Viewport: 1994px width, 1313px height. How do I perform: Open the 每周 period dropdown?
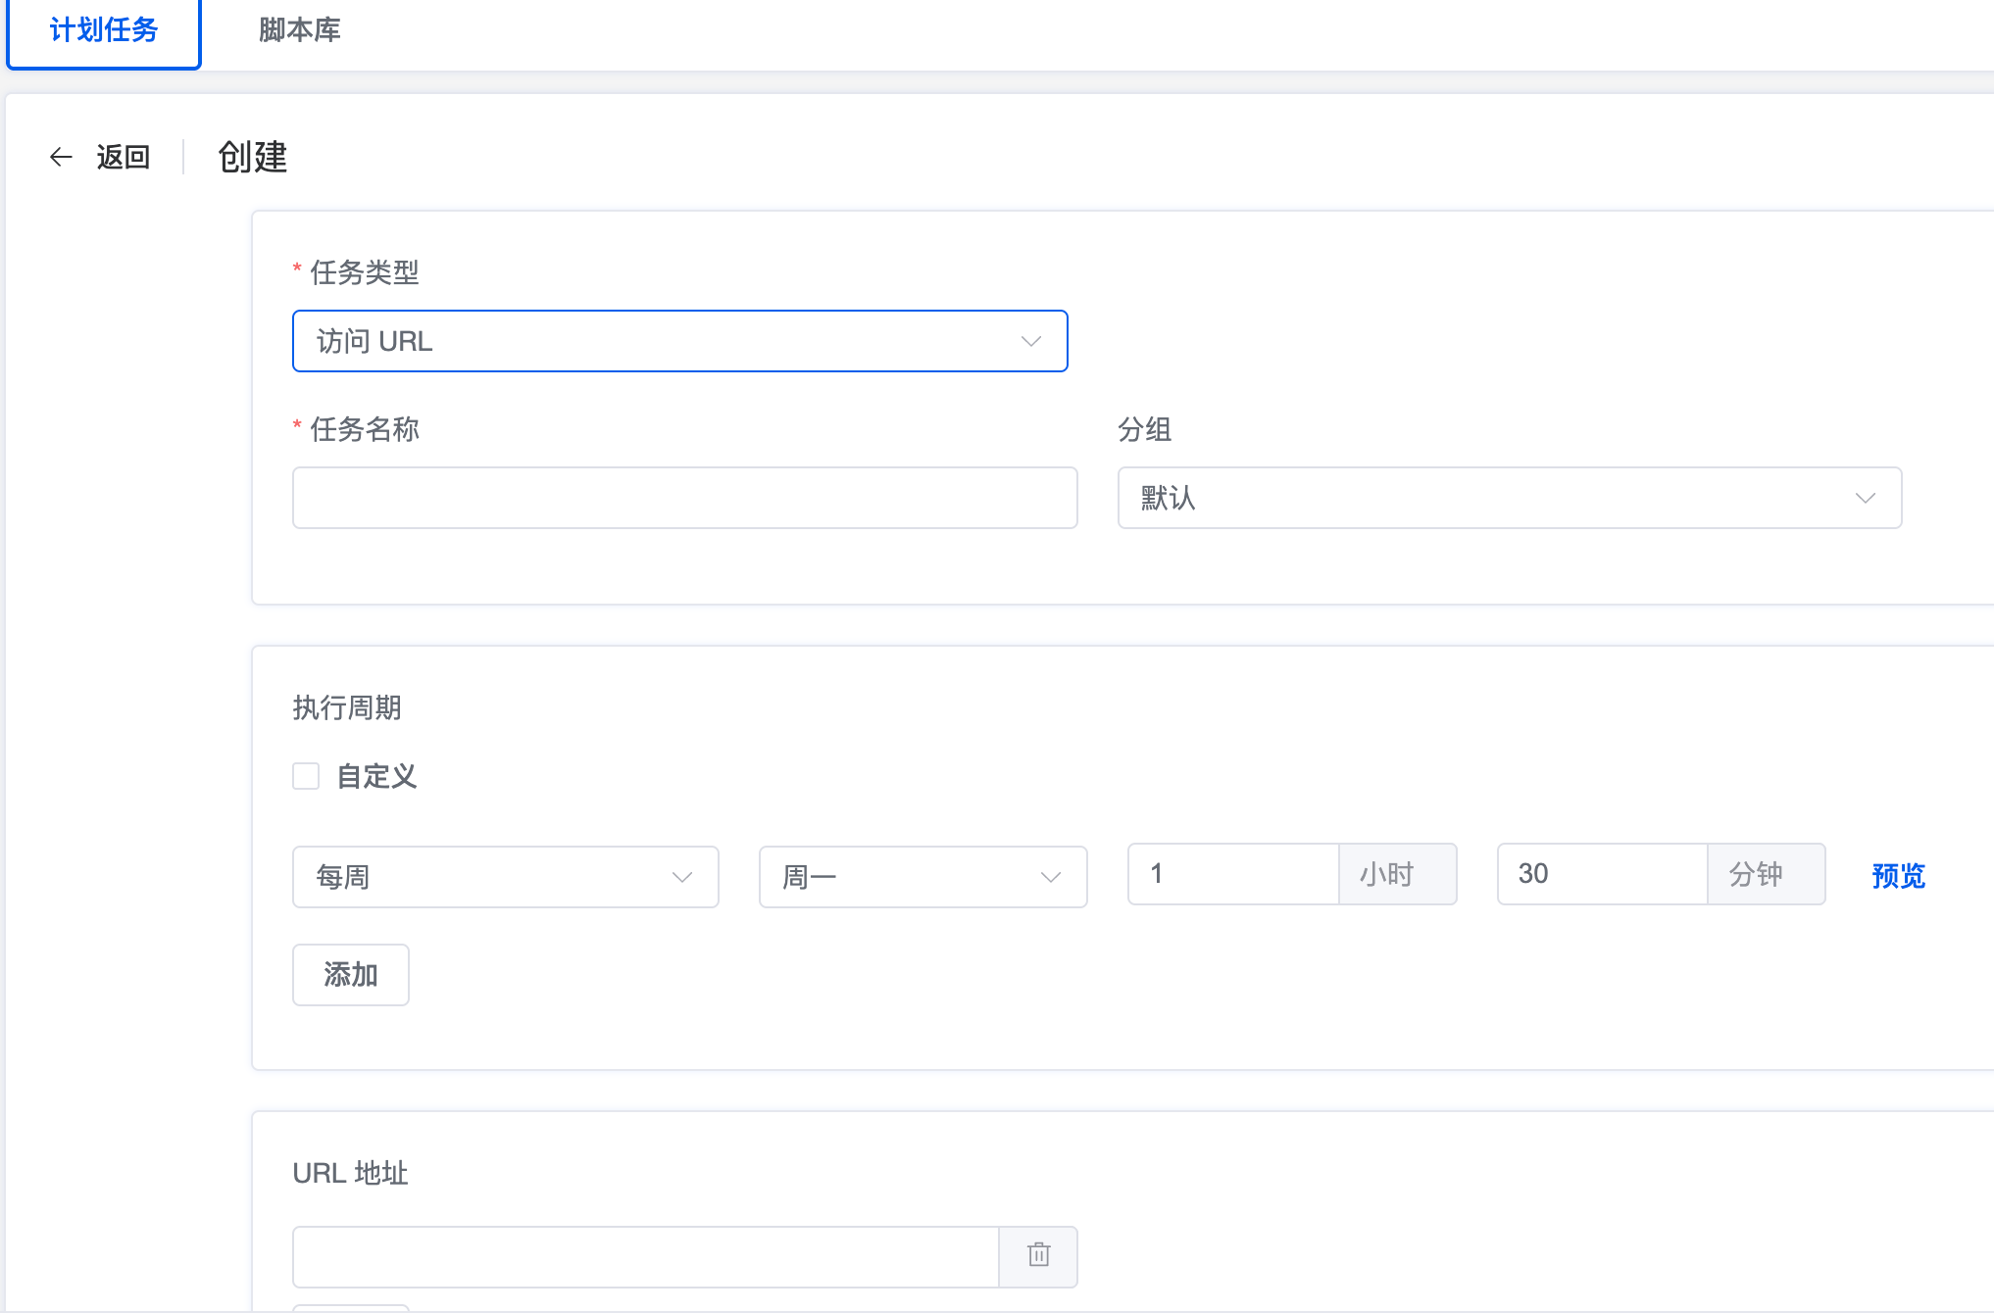[506, 877]
